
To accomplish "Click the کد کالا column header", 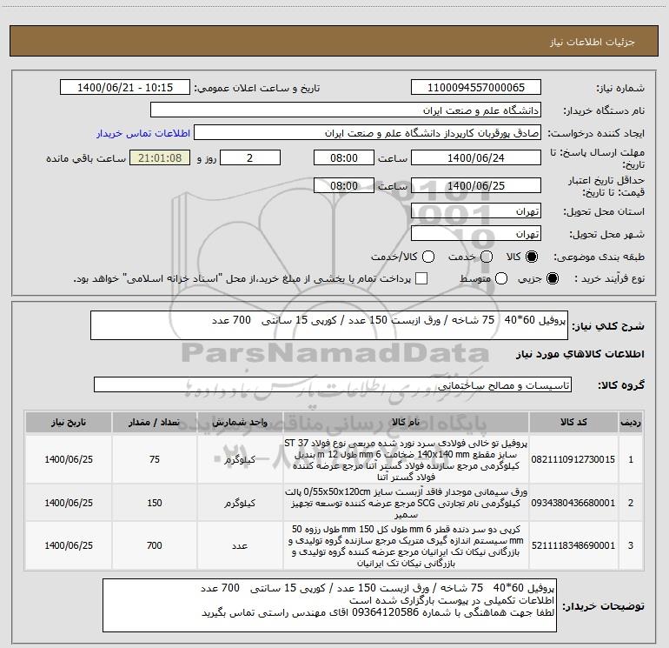I will click(573, 422).
